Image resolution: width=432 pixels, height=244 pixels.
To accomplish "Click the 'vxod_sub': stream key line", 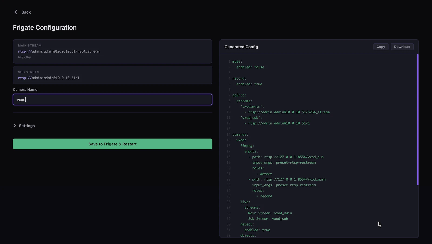I will click(x=251, y=118).
